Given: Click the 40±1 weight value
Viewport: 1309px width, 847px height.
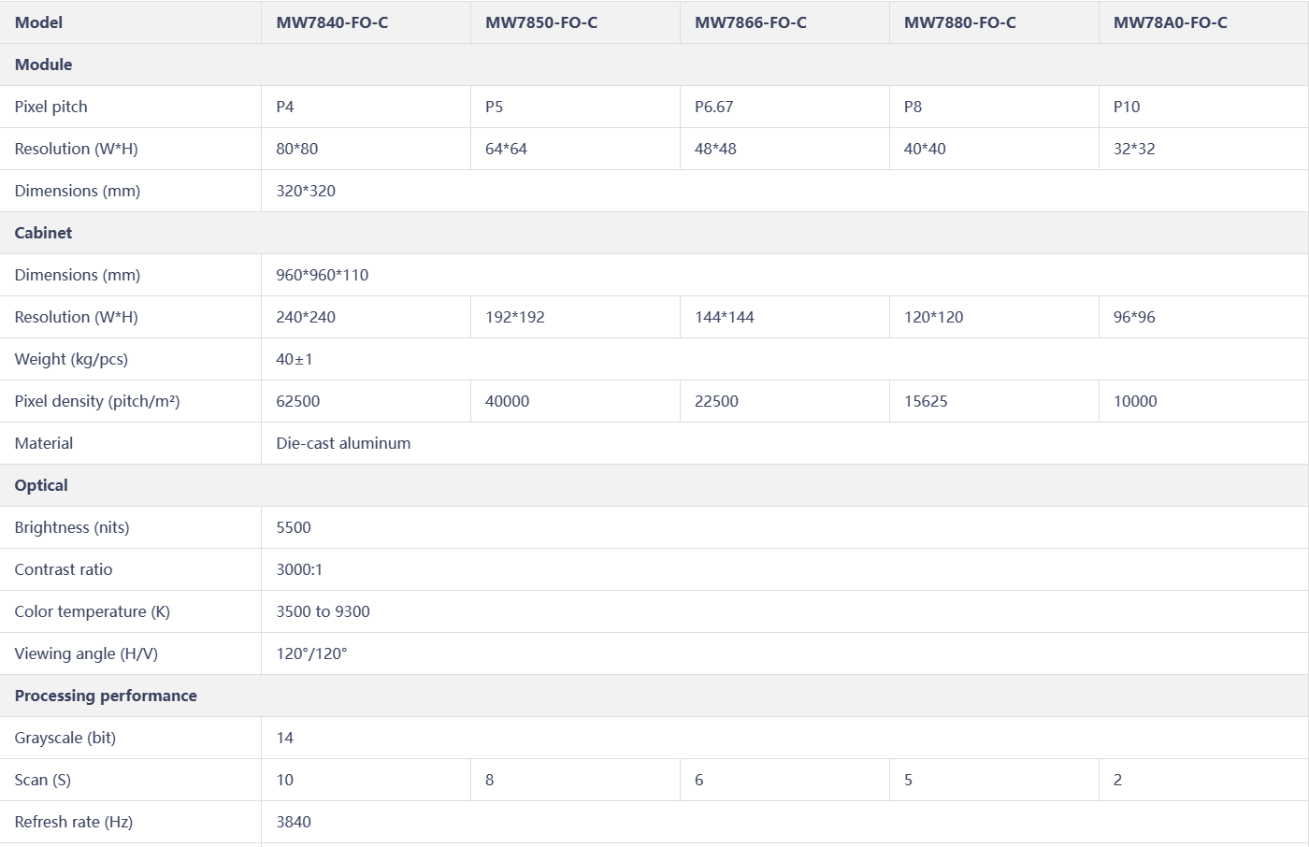Looking at the screenshot, I should tap(295, 359).
